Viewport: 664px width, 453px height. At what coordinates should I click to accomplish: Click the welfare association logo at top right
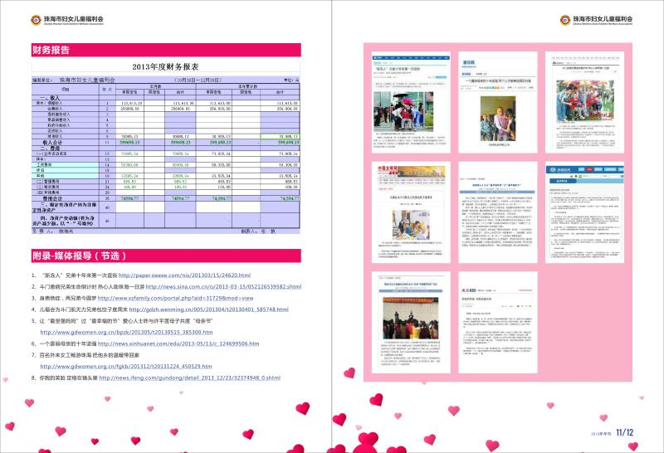click(x=596, y=20)
